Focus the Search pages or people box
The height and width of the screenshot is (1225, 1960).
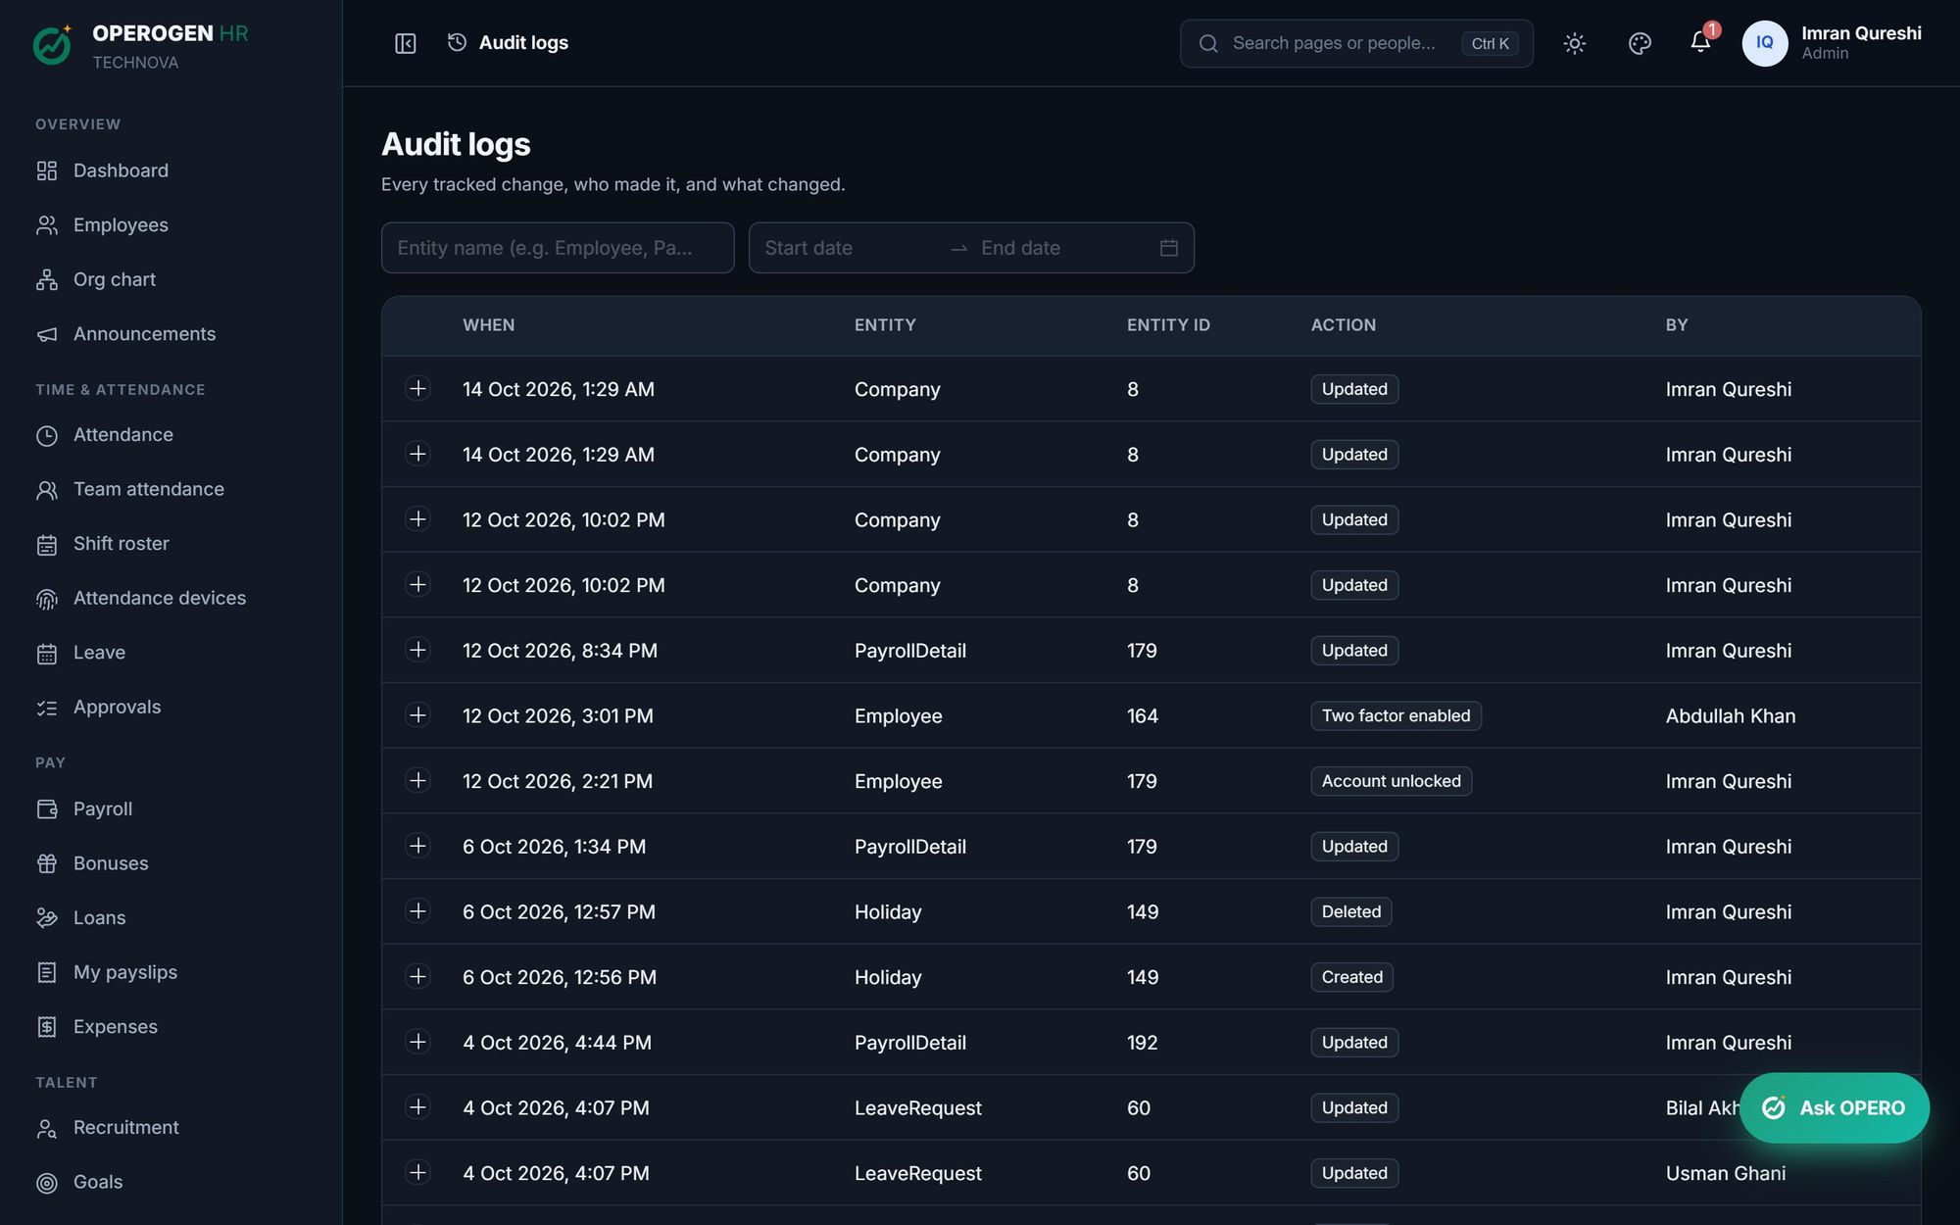(1356, 43)
